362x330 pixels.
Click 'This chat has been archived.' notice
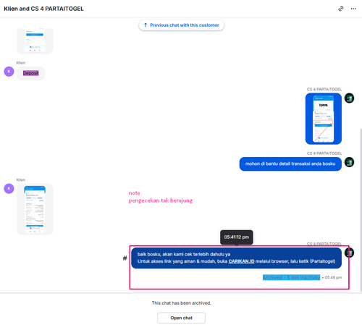click(x=181, y=303)
